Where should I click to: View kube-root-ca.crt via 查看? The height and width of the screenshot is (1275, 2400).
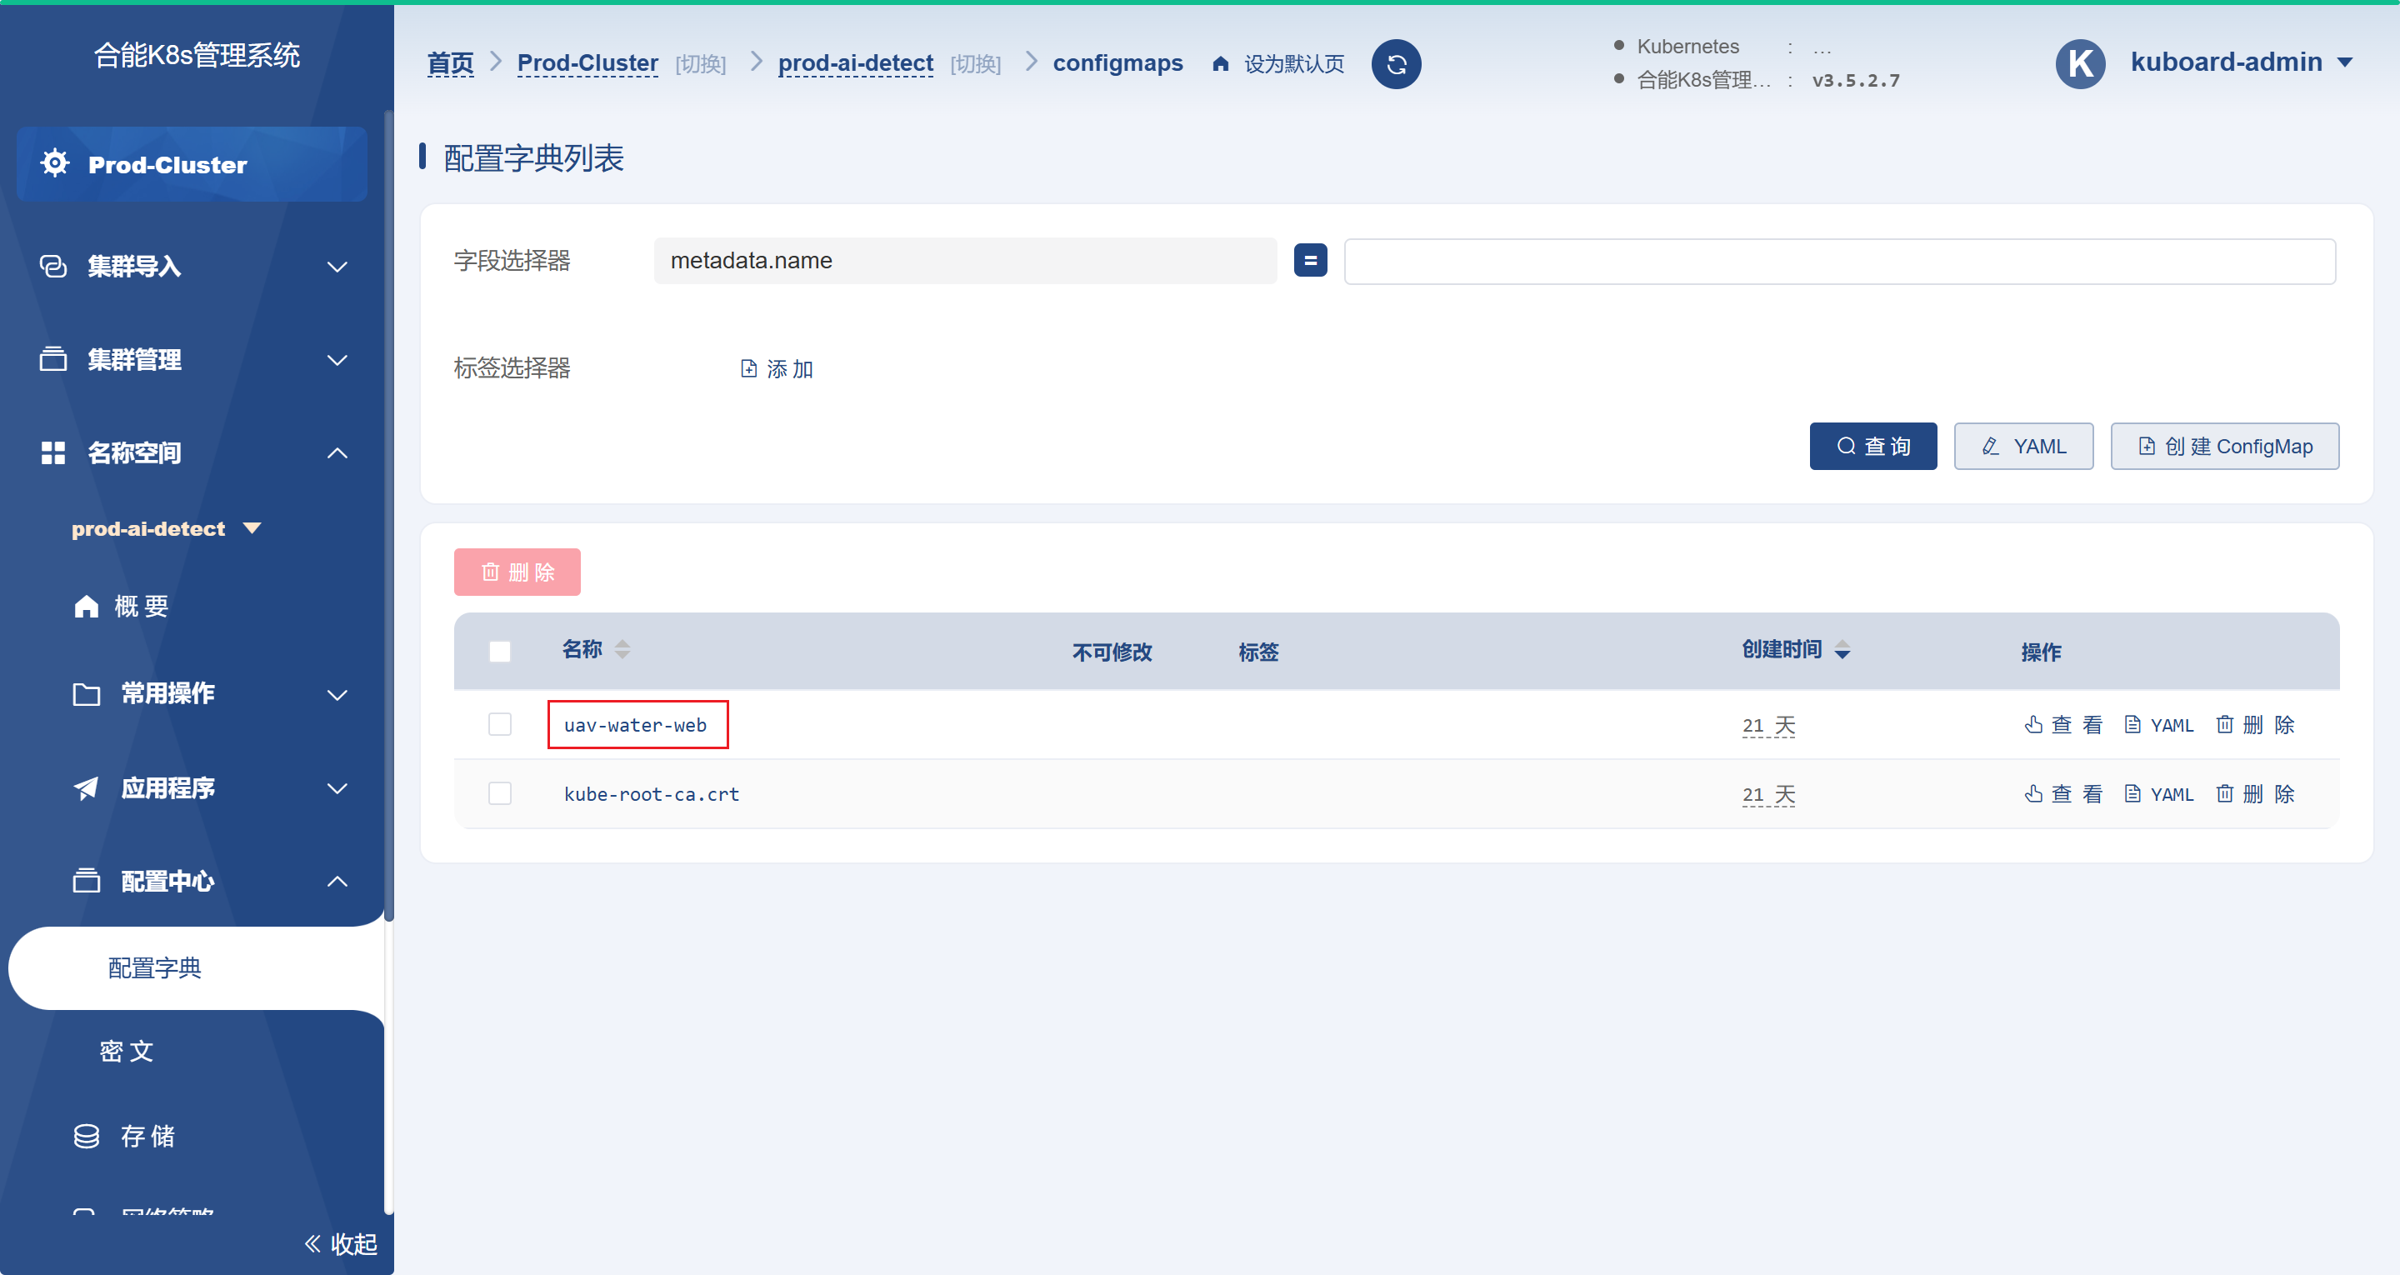[x=2063, y=794]
